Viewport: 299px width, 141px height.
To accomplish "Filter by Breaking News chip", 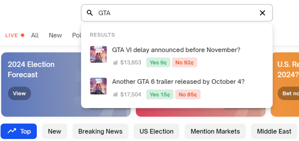I will tap(100, 131).
